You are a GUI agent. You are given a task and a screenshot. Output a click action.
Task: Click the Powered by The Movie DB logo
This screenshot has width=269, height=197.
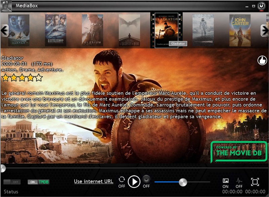(239, 152)
